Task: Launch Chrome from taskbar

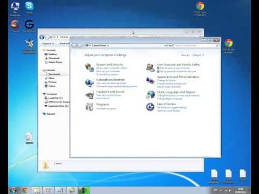Action: click(25, 190)
